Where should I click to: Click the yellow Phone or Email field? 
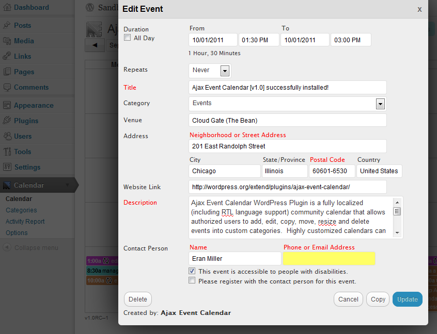(329, 258)
